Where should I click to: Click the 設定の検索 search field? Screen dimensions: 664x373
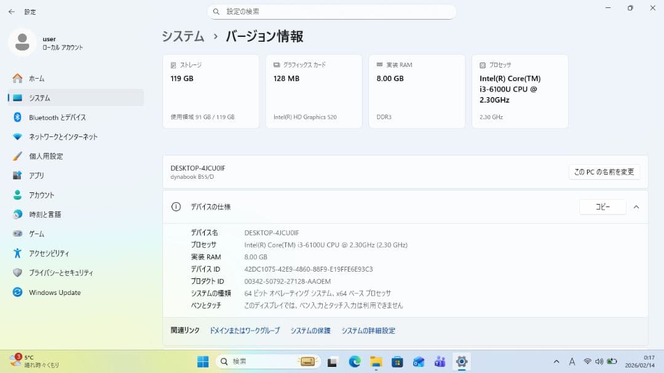click(332, 12)
